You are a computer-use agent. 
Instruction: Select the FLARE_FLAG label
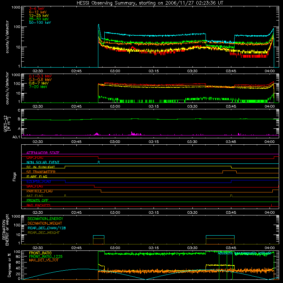[37, 177]
